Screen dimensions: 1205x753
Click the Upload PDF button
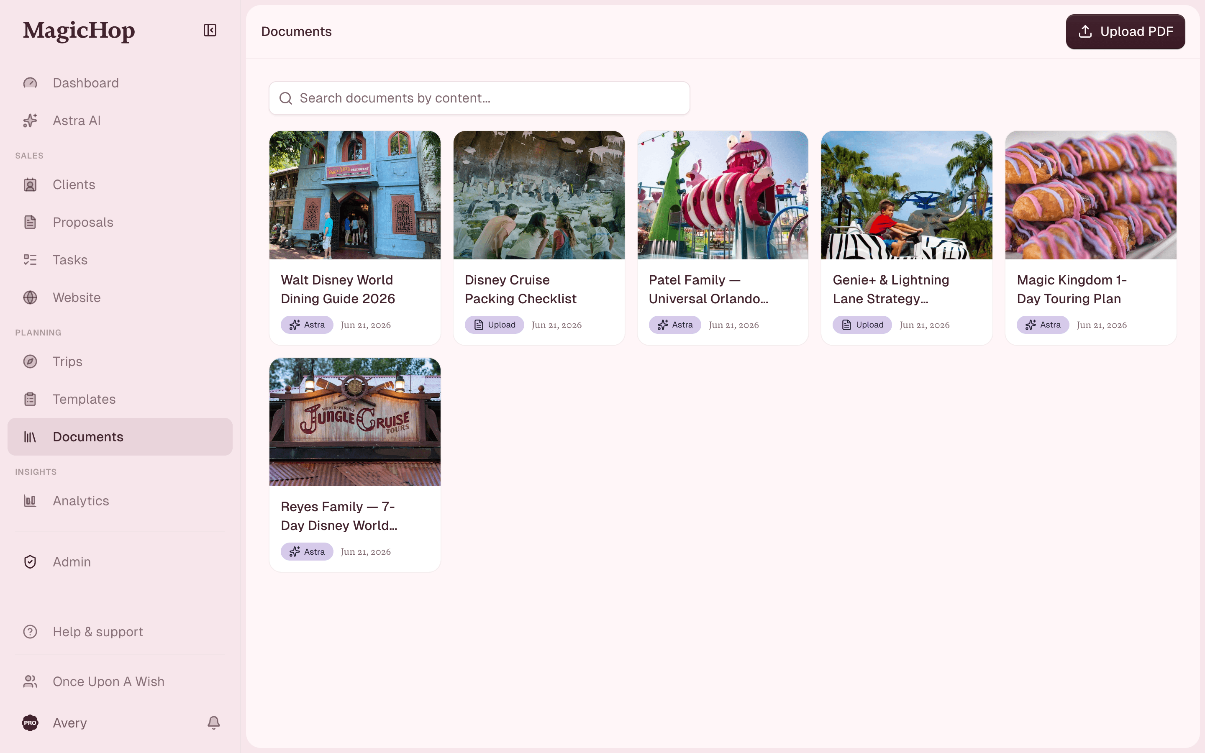[1126, 31]
